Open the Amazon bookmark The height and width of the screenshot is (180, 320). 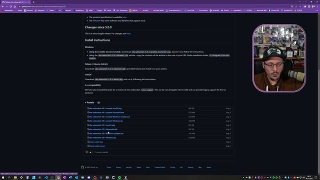coord(28,10)
